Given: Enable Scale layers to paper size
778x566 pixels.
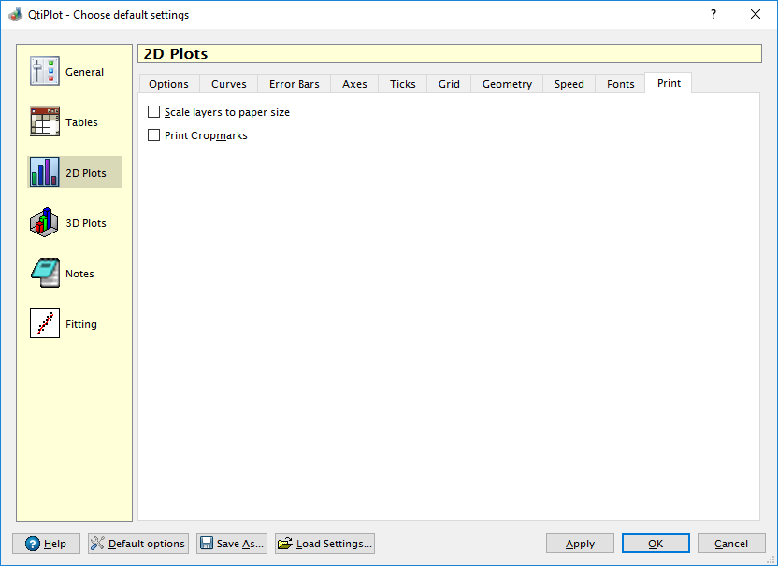Looking at the screenshot, I should [x=154, y=112].
